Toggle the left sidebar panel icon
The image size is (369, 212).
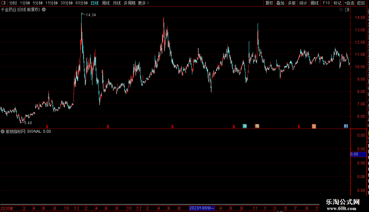(4, 3)
